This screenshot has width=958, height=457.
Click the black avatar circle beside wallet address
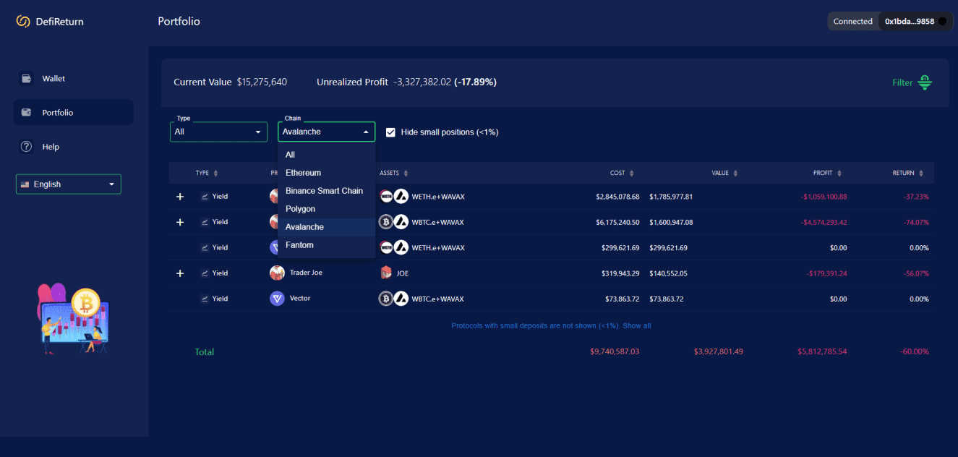pyautogui.click(x=942, y=22)
